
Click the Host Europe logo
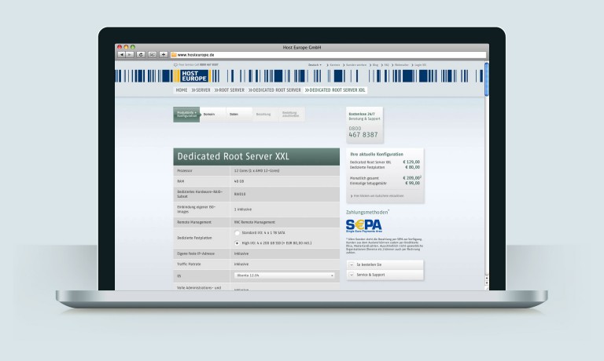tap(193, 76)
